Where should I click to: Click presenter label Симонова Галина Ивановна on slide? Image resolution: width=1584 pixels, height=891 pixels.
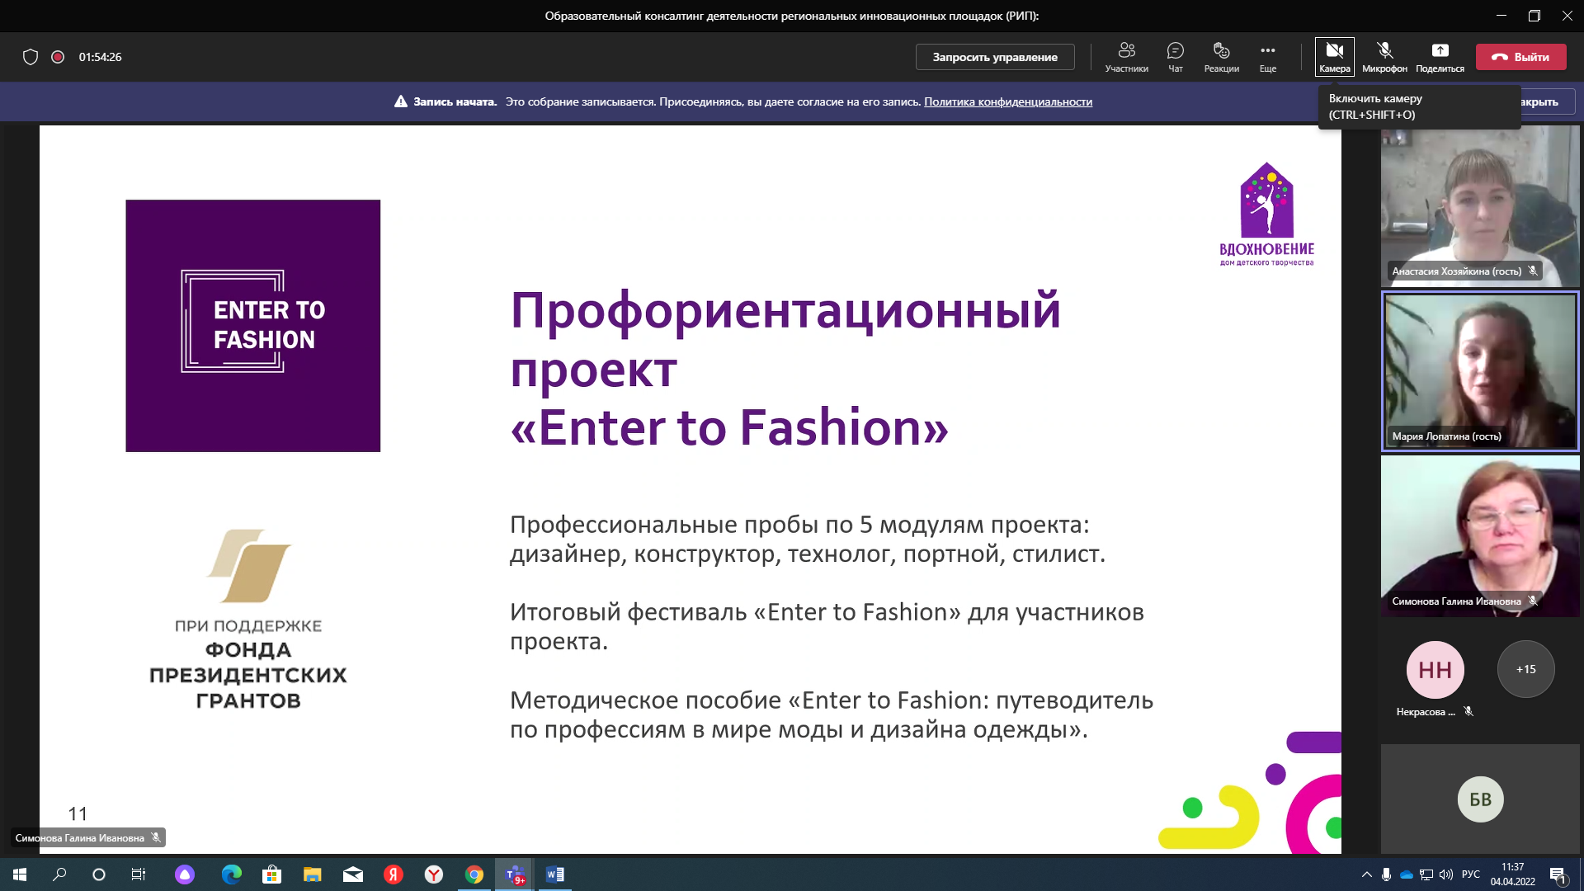point(87,837)
